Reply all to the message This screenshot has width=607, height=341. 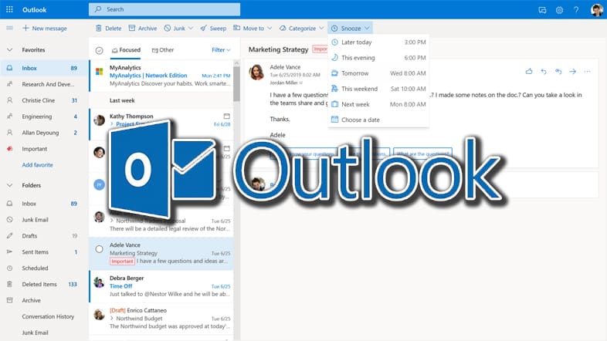click(558, 72)
